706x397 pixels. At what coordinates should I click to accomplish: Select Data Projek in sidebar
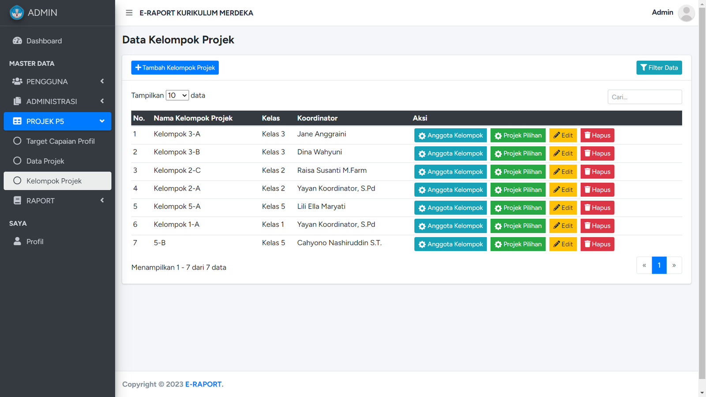45,161
